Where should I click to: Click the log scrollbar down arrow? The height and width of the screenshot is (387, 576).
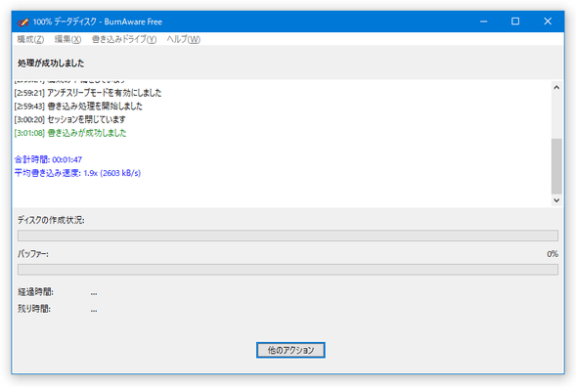[556, 200]
